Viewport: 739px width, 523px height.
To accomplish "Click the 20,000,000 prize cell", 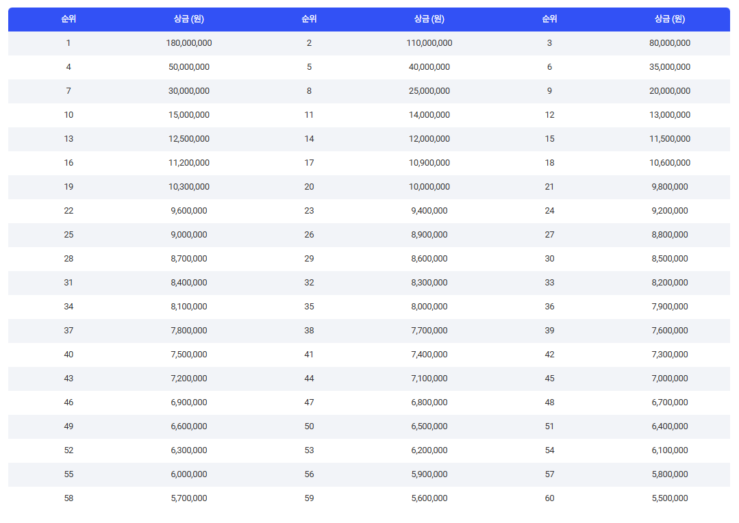I will click(x=669, y=91).
